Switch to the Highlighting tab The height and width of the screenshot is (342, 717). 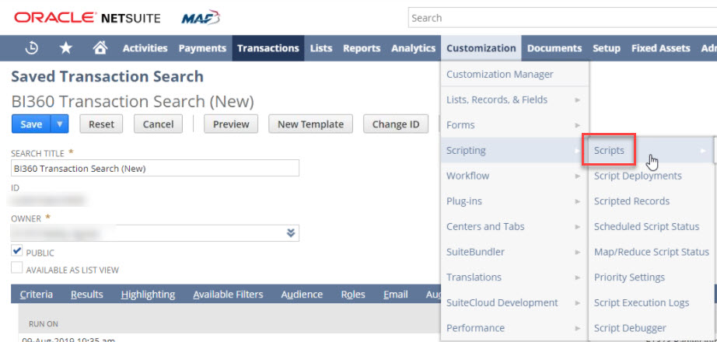pos(148,295)
